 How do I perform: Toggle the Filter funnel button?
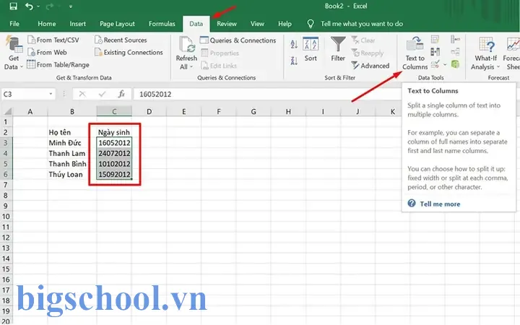338,49
